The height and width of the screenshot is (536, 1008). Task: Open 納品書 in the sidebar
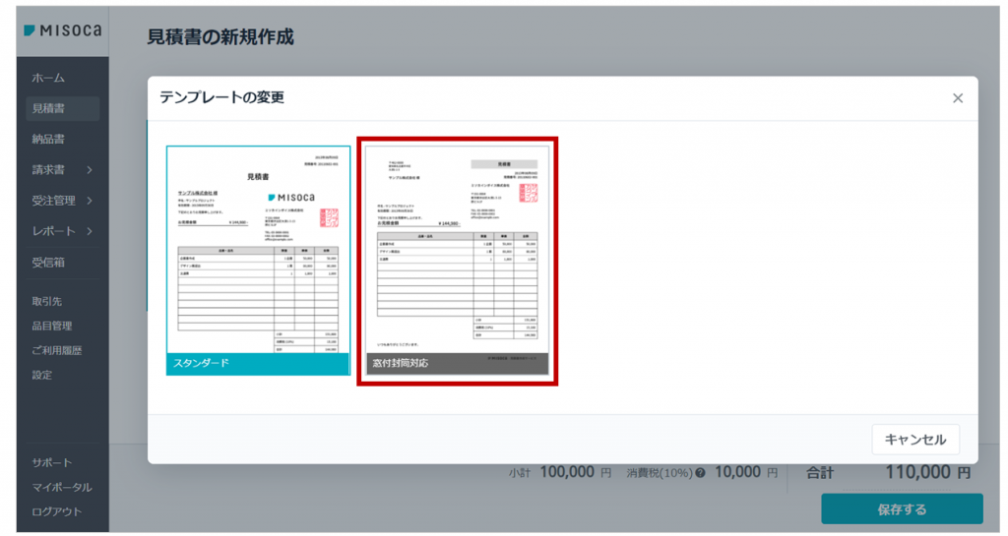[48, 139]
